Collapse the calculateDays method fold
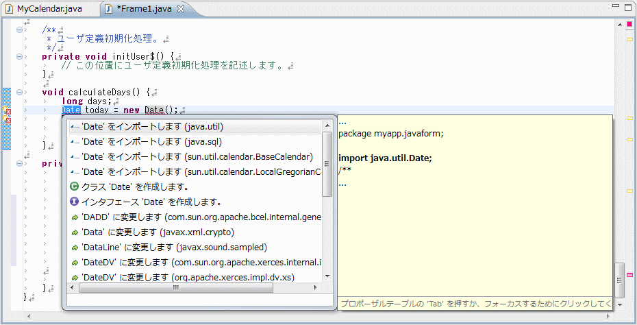This screenshot has height=325, width=637. (x=18, y=92)
